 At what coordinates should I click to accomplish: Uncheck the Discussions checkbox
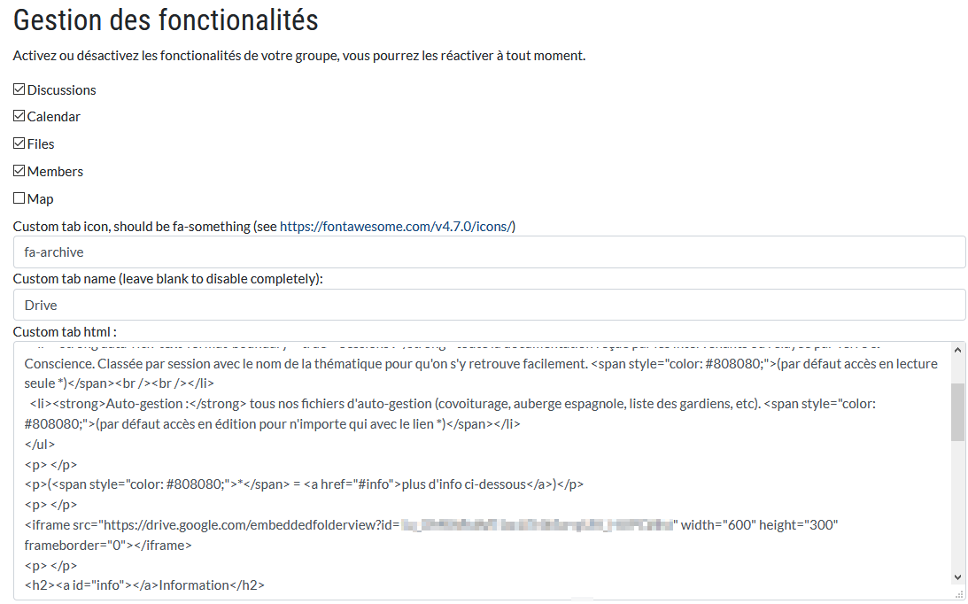(x=19, y=89)
